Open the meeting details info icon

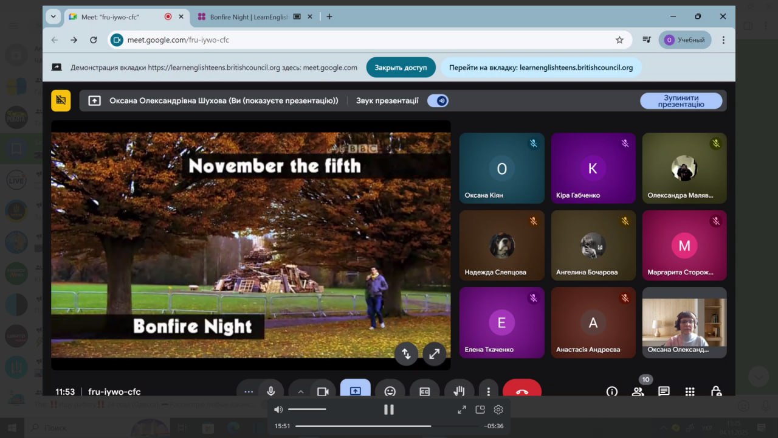611,391
